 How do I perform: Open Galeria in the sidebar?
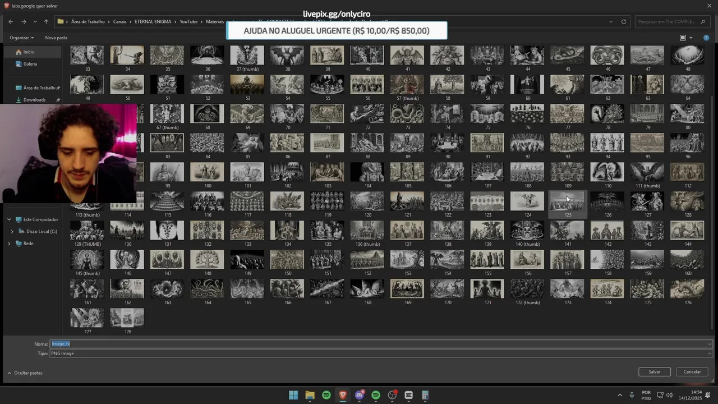(x=30, y=64)
